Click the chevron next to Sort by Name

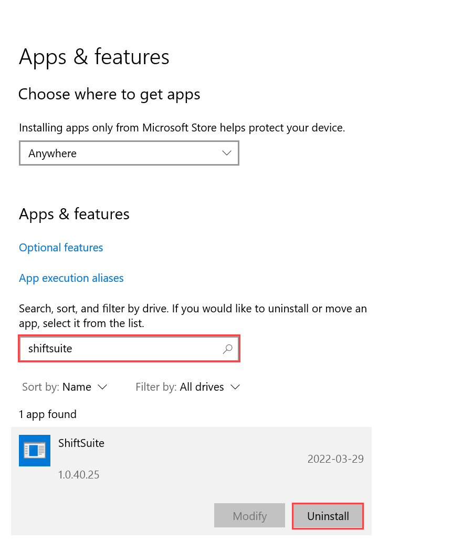pos(102,387)
